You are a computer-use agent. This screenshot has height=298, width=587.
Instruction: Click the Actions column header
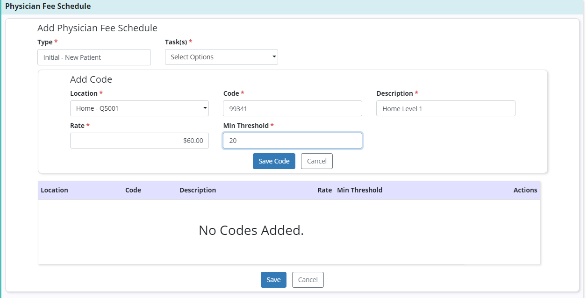click(x=525, y=190)
